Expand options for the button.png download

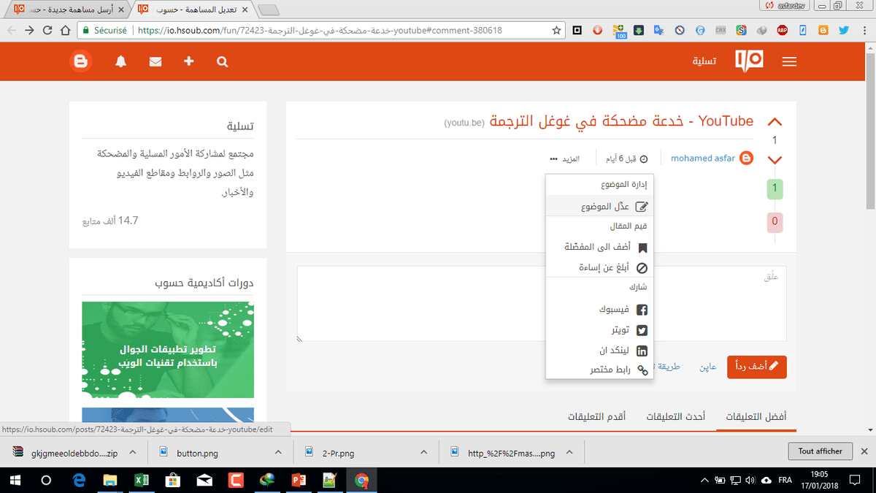click(x=278, y=453)
